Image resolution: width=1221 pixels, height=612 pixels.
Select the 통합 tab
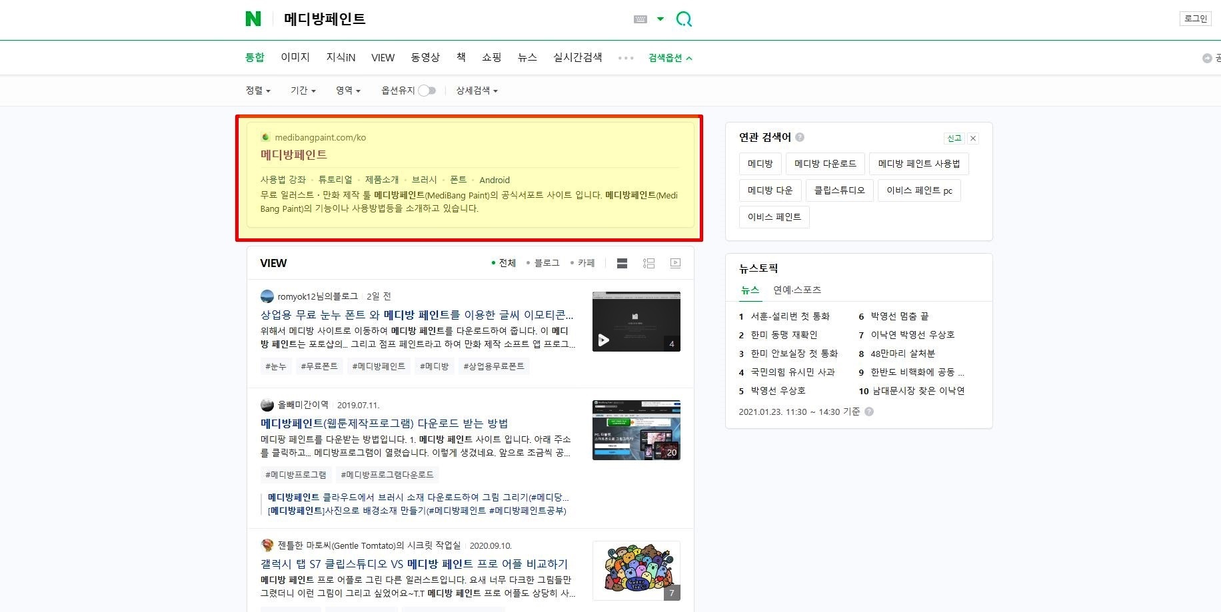pos(255,57)
